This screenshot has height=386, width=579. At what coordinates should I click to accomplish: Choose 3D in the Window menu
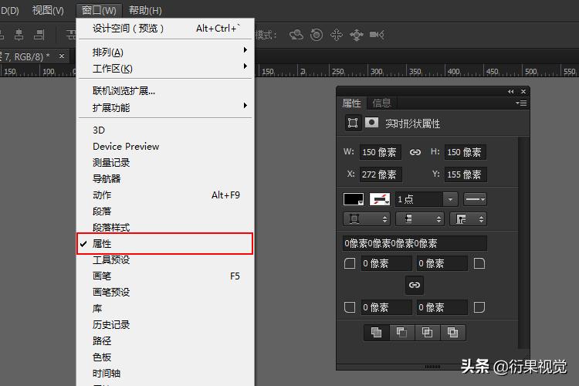pyautogui.click(x=165, y=130)
